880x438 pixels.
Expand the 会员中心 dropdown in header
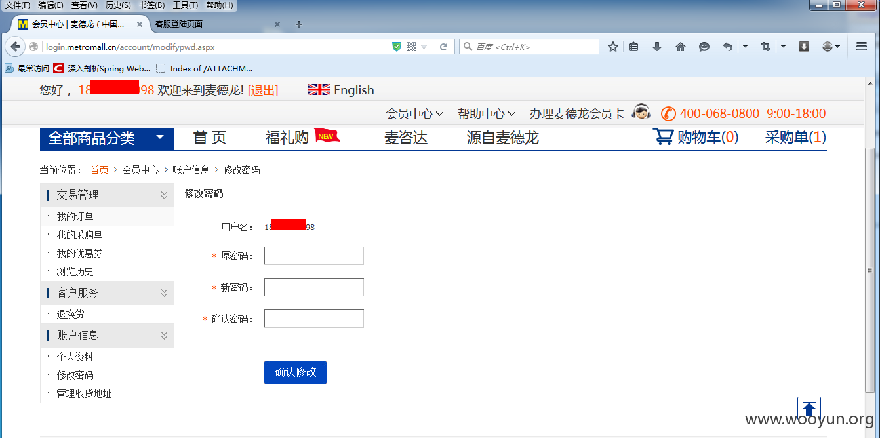point(415,113)
